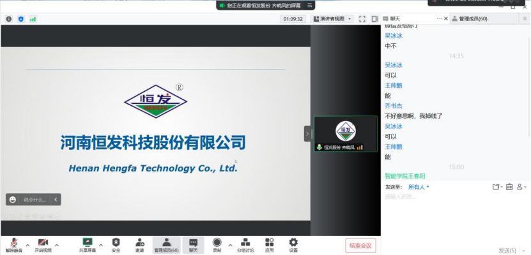This screenshot has width=531, height=255.
Task: Expand recording options arrow beside 录制
Action: (230, 245)
